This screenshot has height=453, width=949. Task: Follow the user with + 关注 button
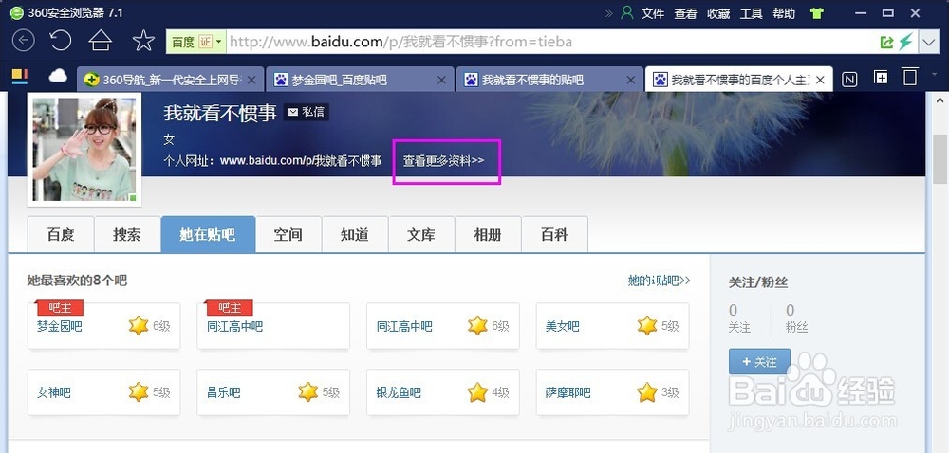(759, 362)
